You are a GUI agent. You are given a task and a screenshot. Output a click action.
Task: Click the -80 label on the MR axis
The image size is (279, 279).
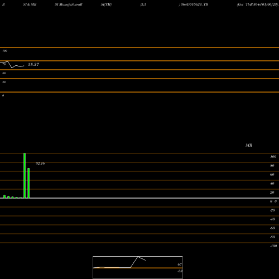272,237
